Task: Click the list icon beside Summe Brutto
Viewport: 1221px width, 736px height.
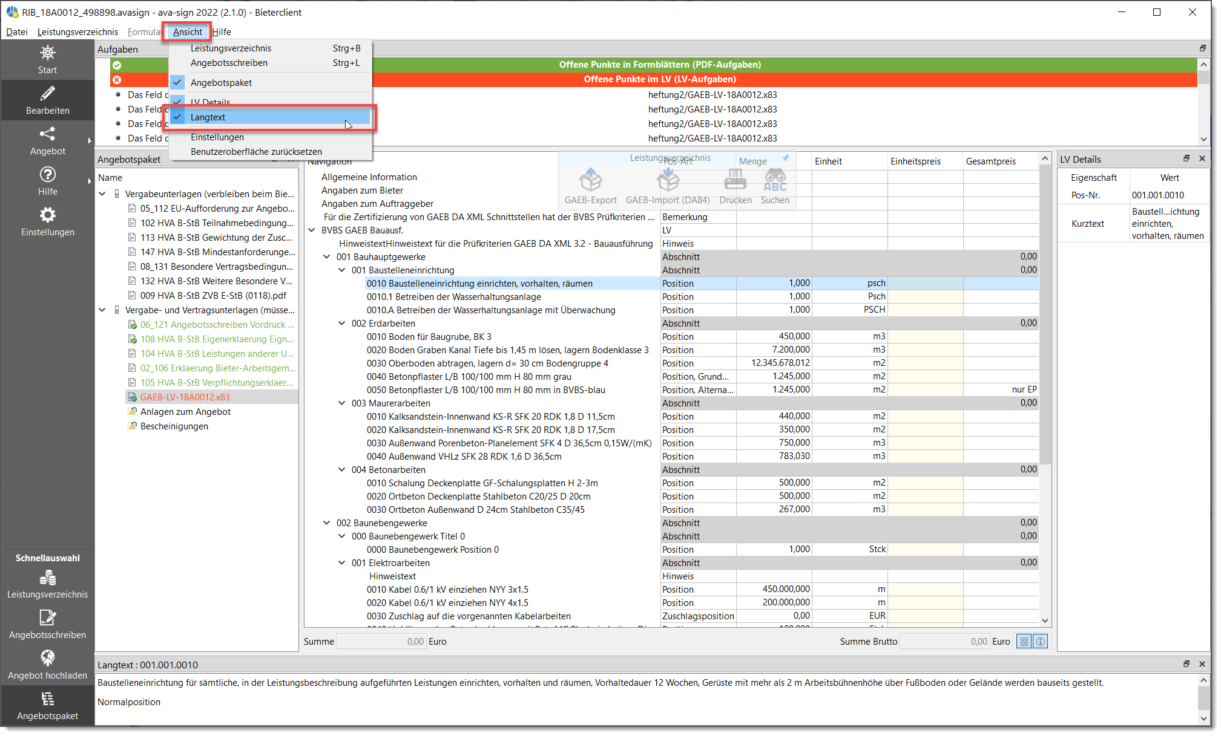Action: pos(1024,642)
